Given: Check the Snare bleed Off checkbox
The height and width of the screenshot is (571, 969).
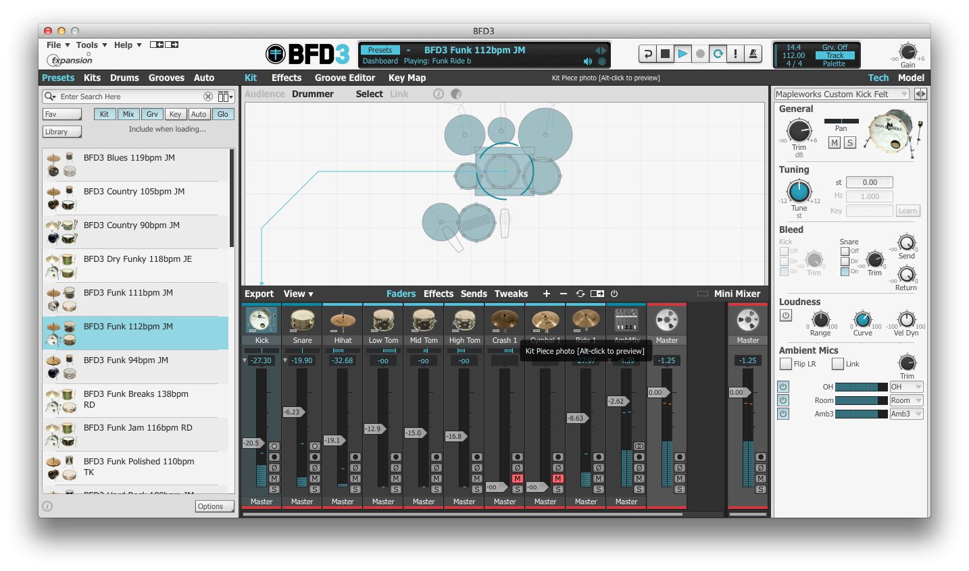Looking at the screenshot, I should pyautogui.click(x=845, y=251).
